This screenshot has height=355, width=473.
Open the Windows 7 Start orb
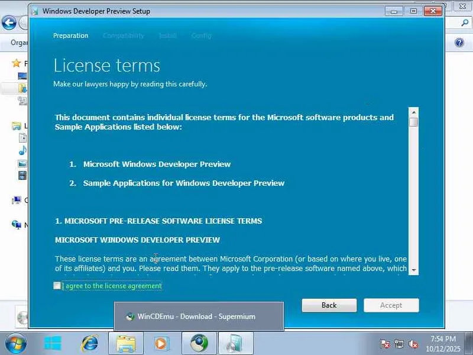pyautogui.click(x=15, y=344)
